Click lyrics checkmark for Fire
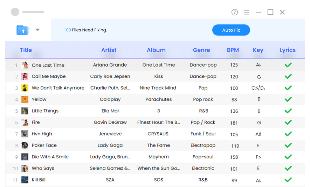The height and width of the screenshot is (187, 310). coord(288,122)
